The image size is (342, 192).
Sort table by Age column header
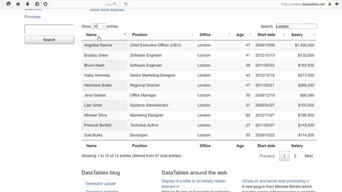(x=242, y=35)
